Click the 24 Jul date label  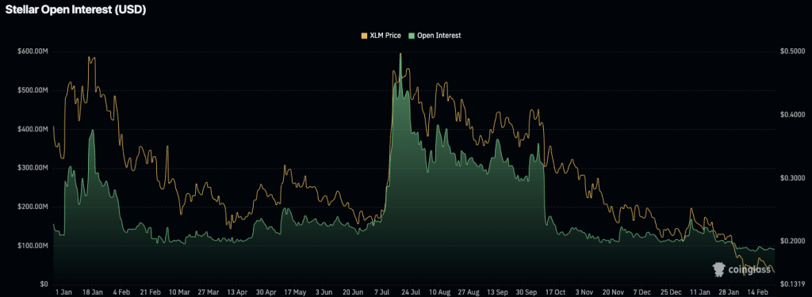pos(410,292)
